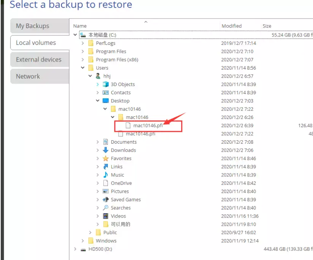Expand the Windows folder
Screen dimensions: 313x260
click(83, 241)
